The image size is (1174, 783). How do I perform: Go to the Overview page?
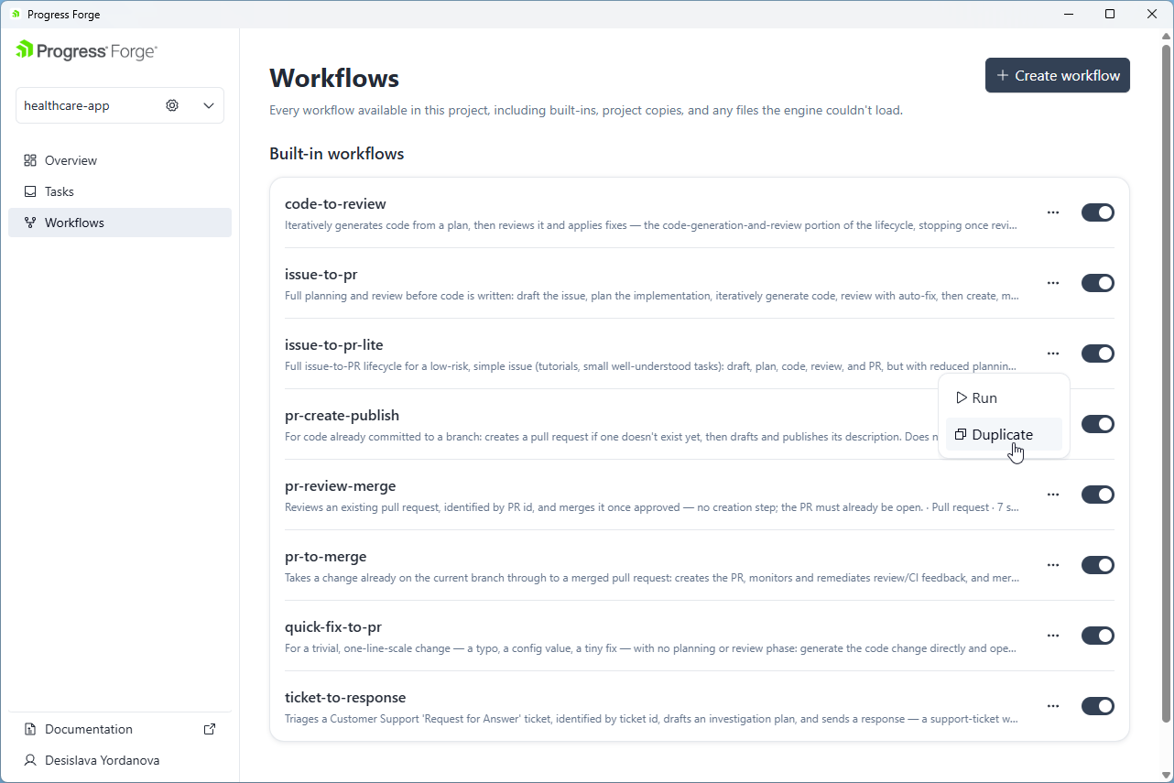click(x=120, y=160)
